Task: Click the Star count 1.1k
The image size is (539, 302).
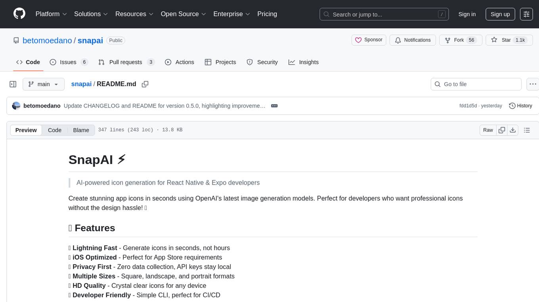Action: (520, 40)
